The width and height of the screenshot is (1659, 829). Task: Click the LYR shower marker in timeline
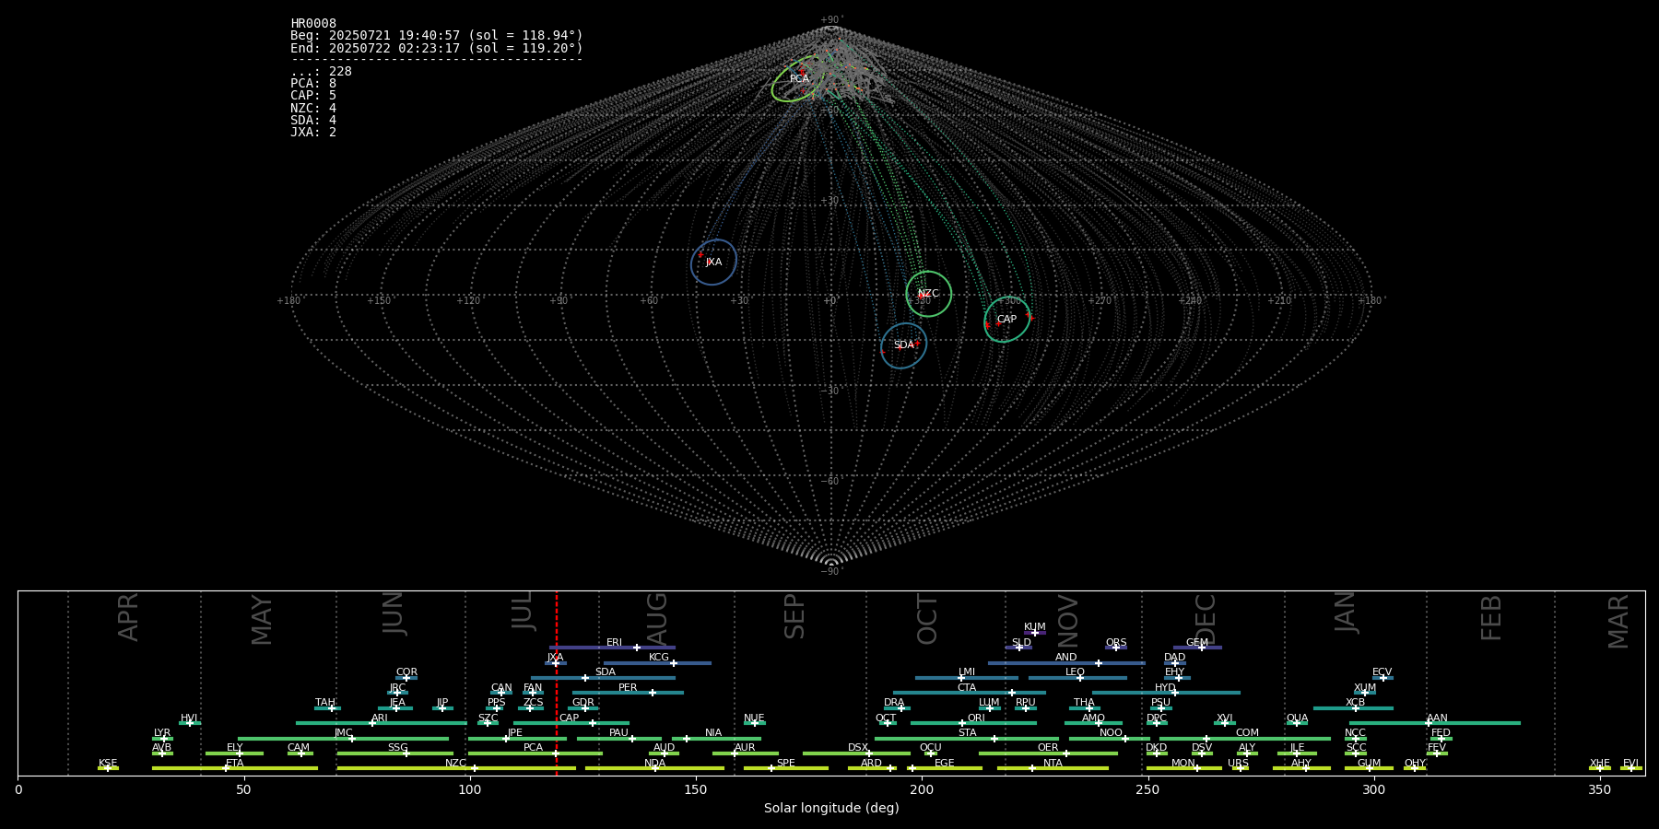coord(163,738)
